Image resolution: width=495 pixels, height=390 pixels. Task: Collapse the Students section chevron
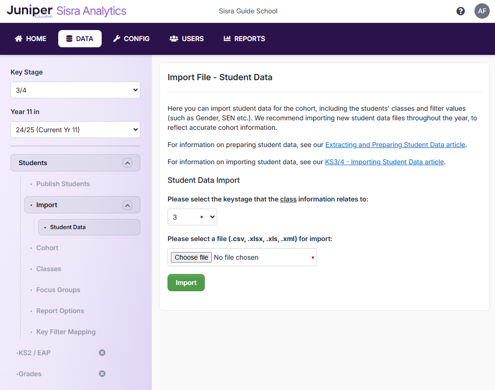127,163
